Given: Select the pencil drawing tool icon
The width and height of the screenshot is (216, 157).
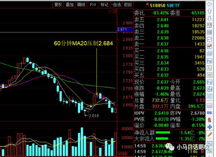Looking at the screenshot, I should pyautogui.click(x=209, y=134).
